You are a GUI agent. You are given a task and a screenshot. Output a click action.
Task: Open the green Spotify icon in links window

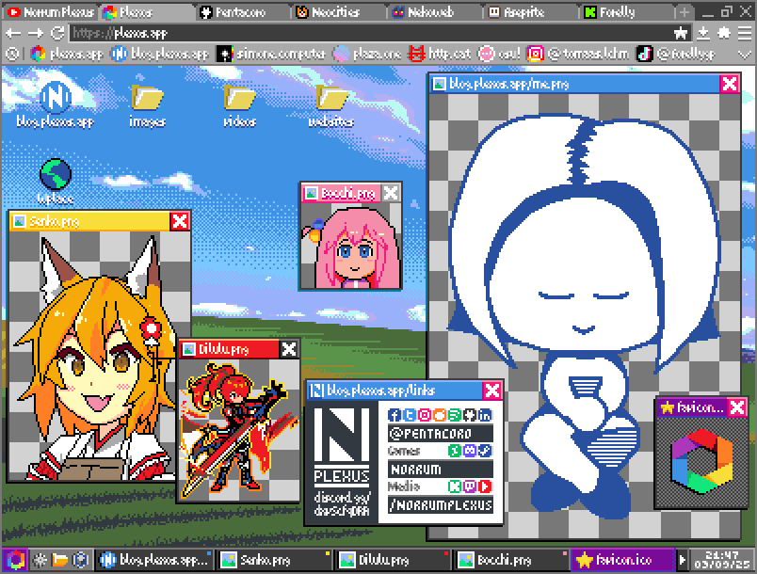pos(455,415)
